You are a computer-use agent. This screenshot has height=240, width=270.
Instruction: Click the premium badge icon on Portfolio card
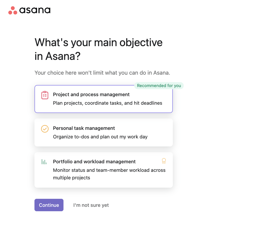164,161
